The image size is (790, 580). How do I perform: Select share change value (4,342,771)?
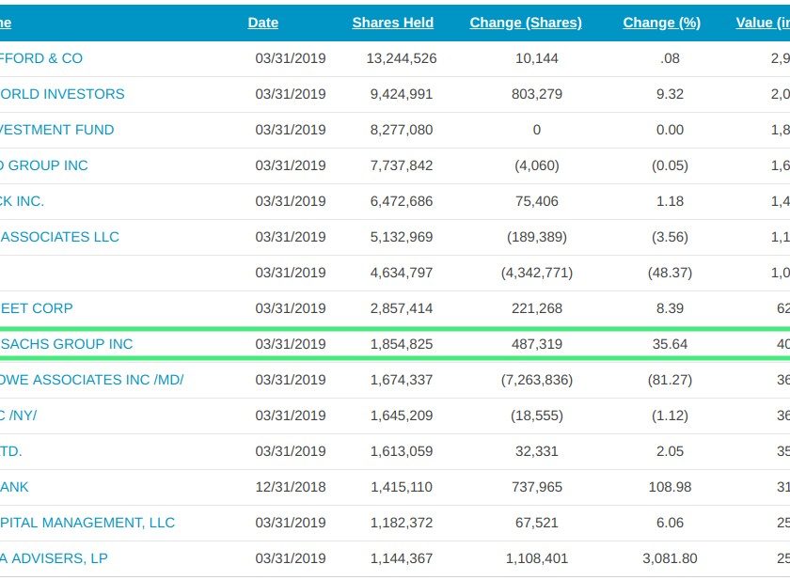[537, 273]
